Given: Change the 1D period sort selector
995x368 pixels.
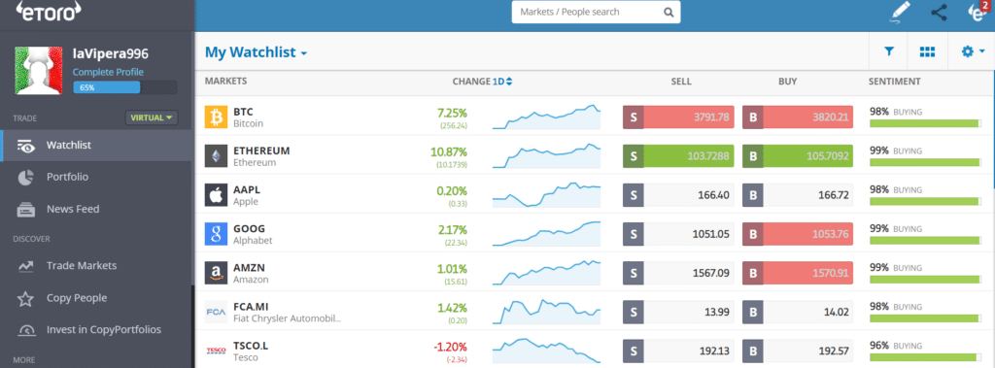Looking at the screenshot, I should (x=502, y=82).
